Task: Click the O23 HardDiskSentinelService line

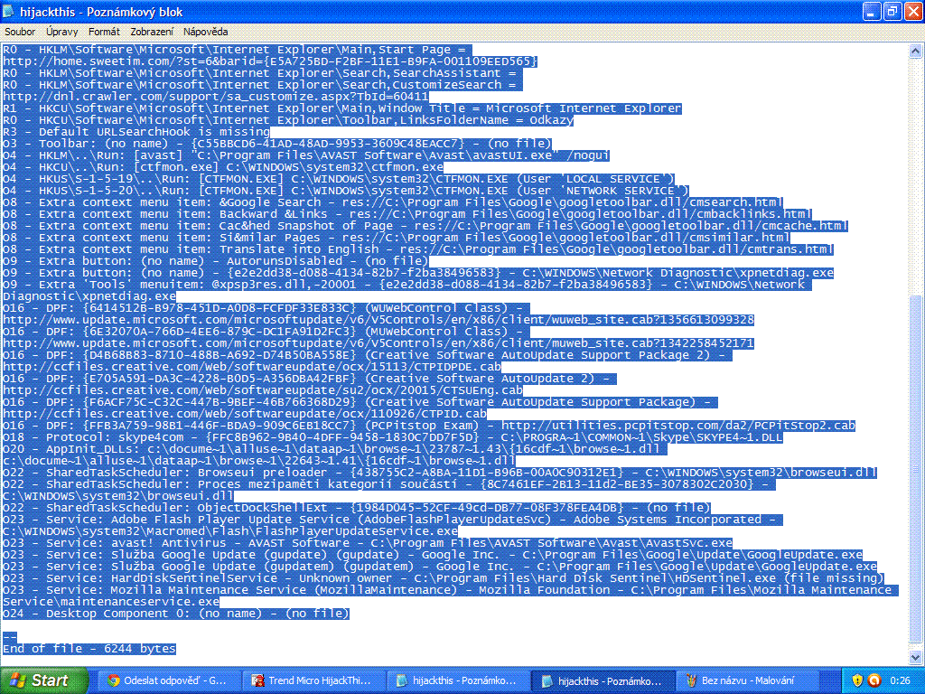Action: coord(444,578)
